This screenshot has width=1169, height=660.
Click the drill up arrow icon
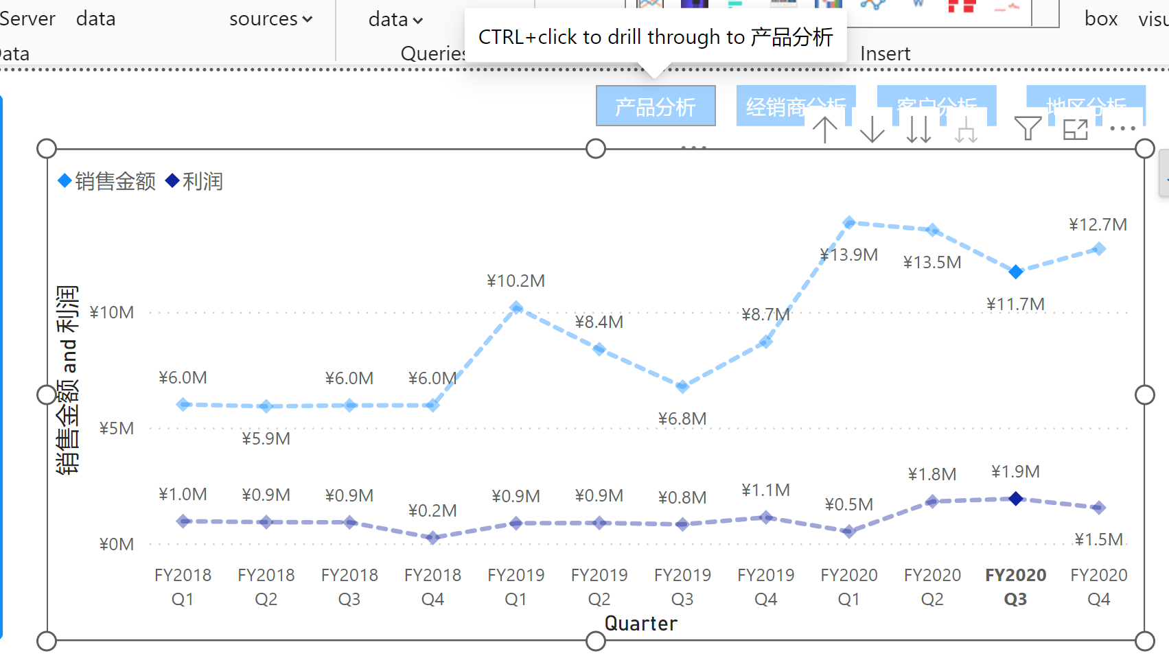[x=824, y=129]
